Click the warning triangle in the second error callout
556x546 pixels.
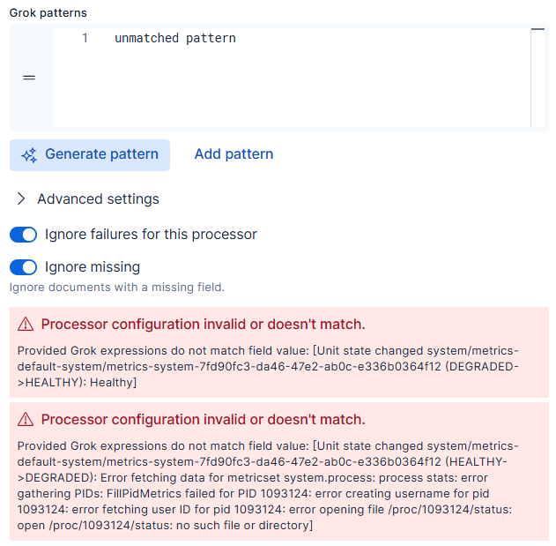click(26, 419)
